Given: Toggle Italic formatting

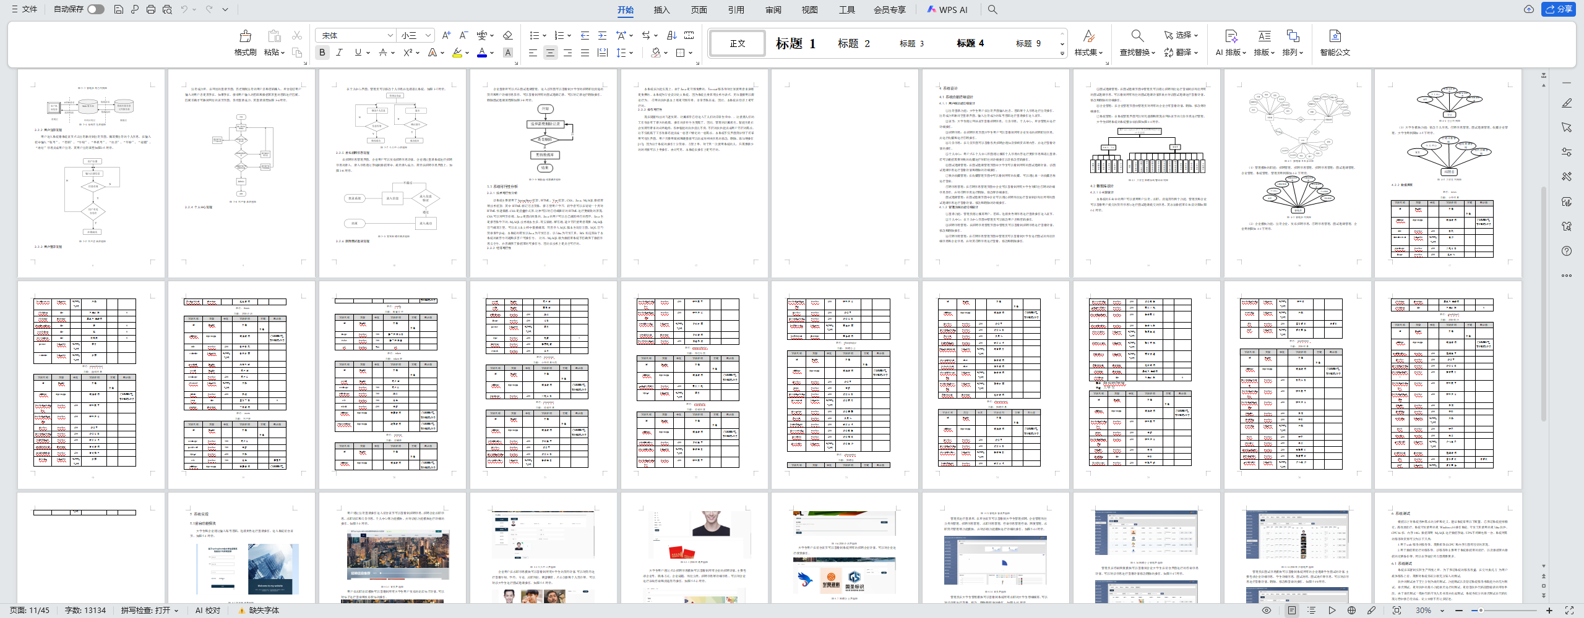Looking at the screenshot, I should point(339,53).
